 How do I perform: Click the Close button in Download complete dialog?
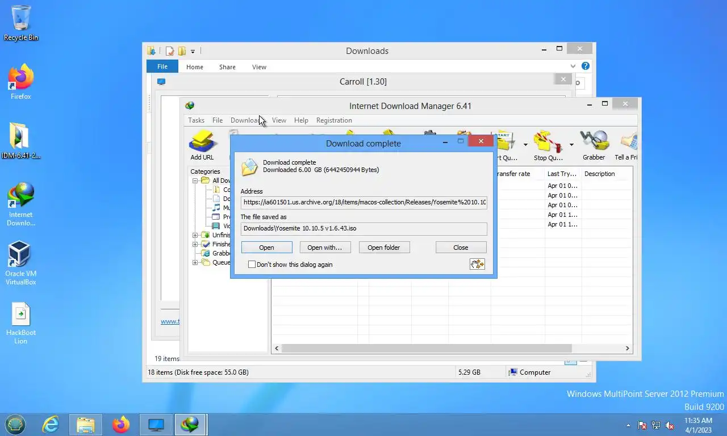[461, 248]
